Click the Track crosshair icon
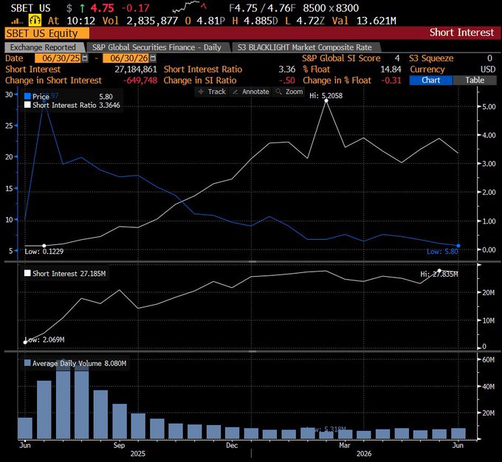Screen dimensions: 502x462 coord(201,92)
